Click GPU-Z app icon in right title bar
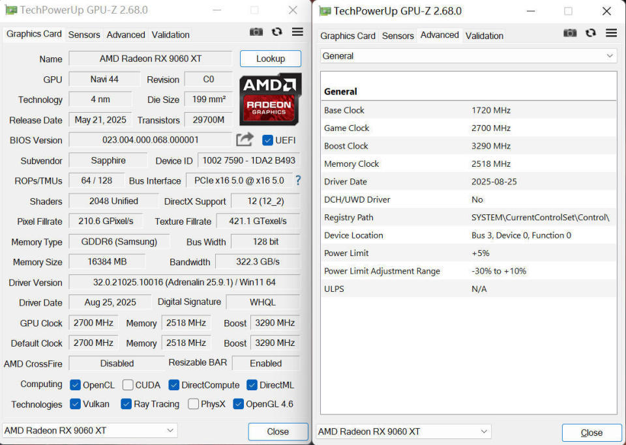Screen dimensions: 626x445 (325, 11)
